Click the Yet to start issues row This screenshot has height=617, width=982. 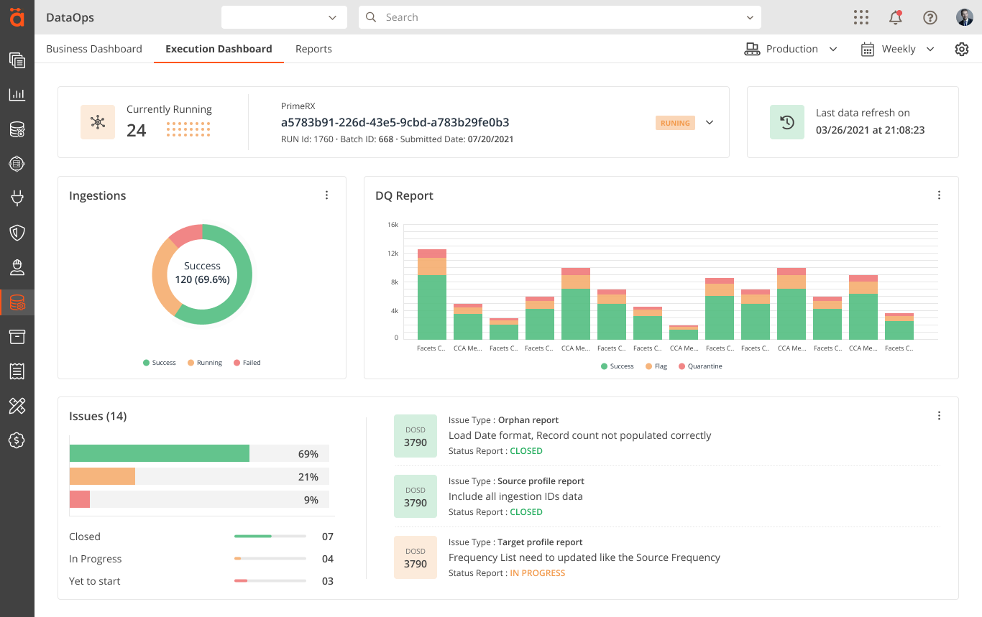201,581
